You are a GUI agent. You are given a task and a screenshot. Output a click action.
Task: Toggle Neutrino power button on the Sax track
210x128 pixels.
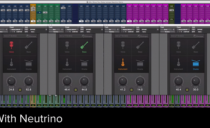click(x=131, y=90)
